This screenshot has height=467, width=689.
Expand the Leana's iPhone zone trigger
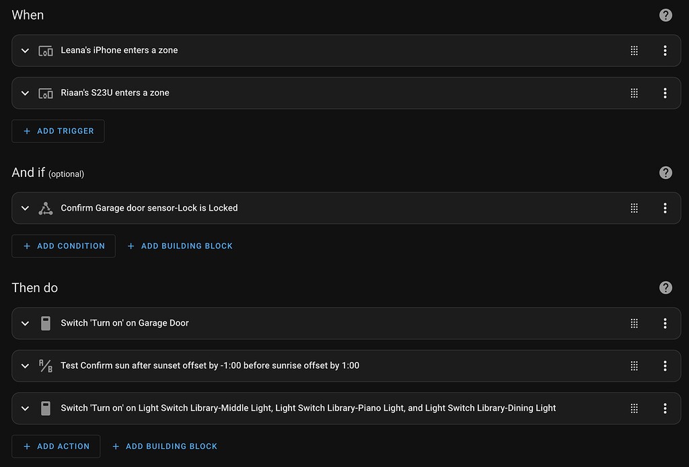click(25, 50)
